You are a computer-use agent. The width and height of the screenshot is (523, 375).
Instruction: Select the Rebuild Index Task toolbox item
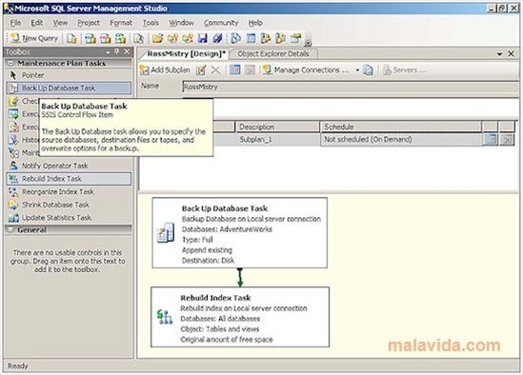[x=69, y=179]
